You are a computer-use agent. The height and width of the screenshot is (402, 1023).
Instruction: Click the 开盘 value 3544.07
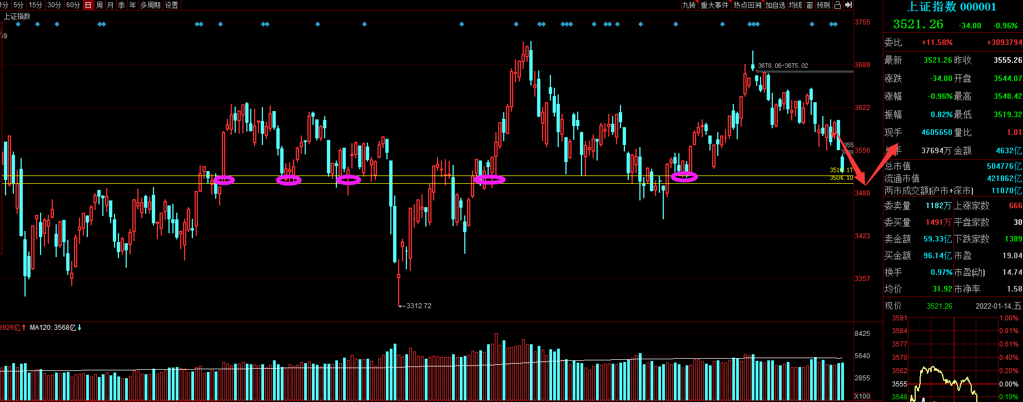pos(1007,78)
